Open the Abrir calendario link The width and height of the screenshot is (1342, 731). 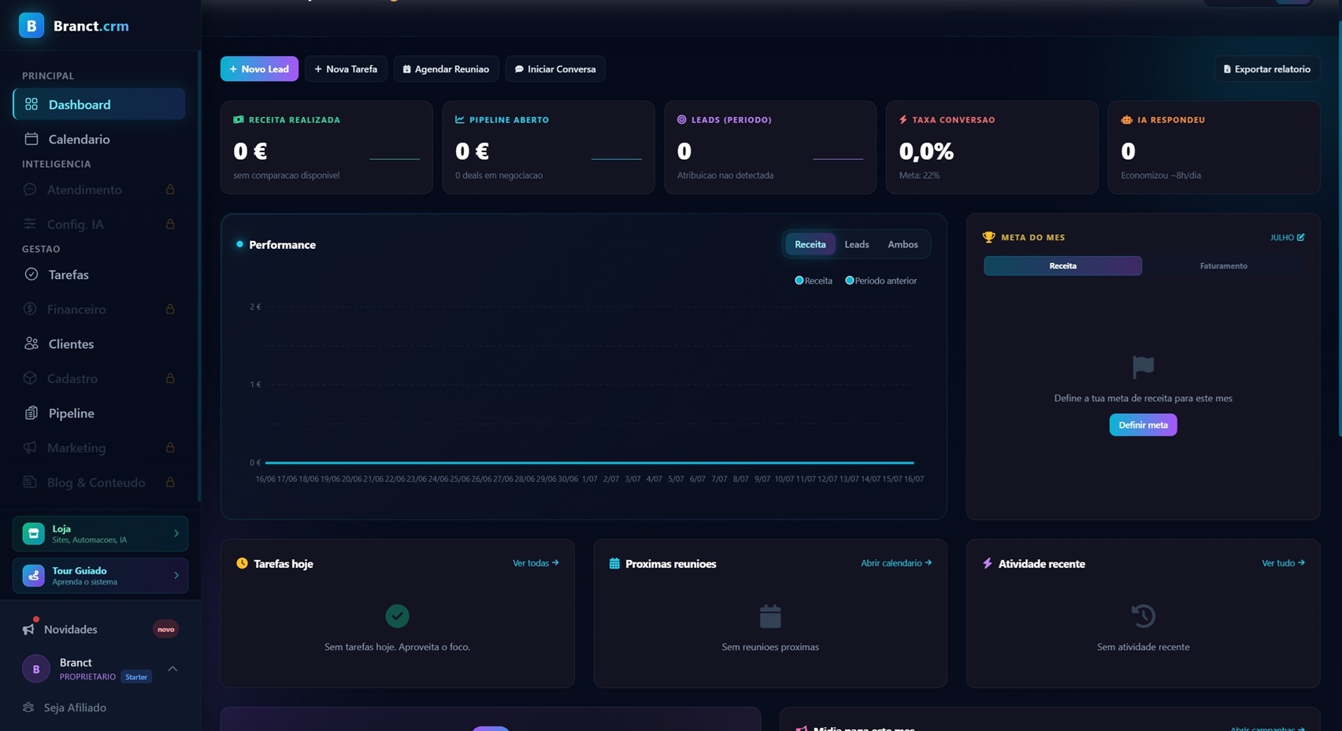(x=896, y=562)
